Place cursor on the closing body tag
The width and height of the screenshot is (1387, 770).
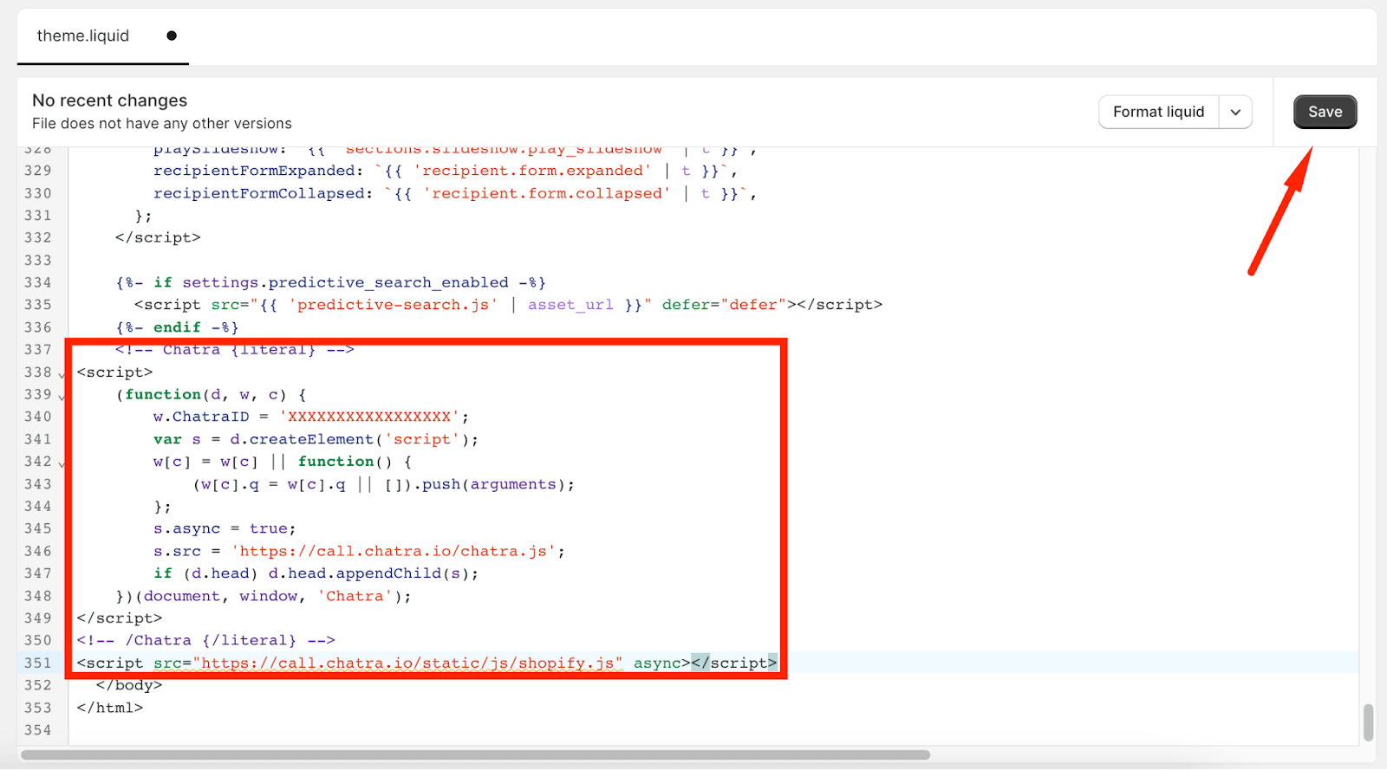(128, 685)
